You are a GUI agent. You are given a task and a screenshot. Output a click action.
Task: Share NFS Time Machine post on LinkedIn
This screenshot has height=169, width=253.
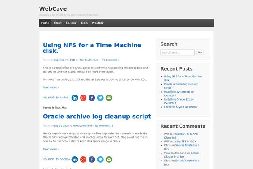[75, 98]
